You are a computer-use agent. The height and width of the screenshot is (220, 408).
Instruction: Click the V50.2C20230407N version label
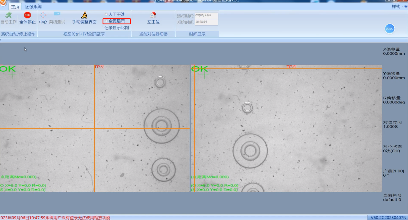[387, 218]
